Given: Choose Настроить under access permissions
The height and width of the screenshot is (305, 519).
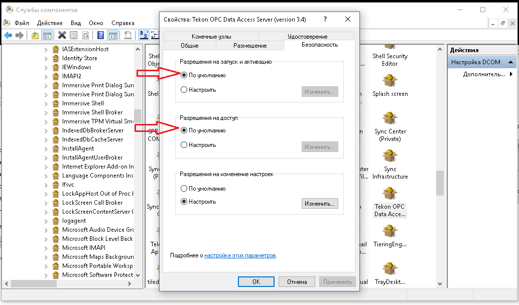Looking at the screenshot, I should pyautogui.click(x=184, y=145).
